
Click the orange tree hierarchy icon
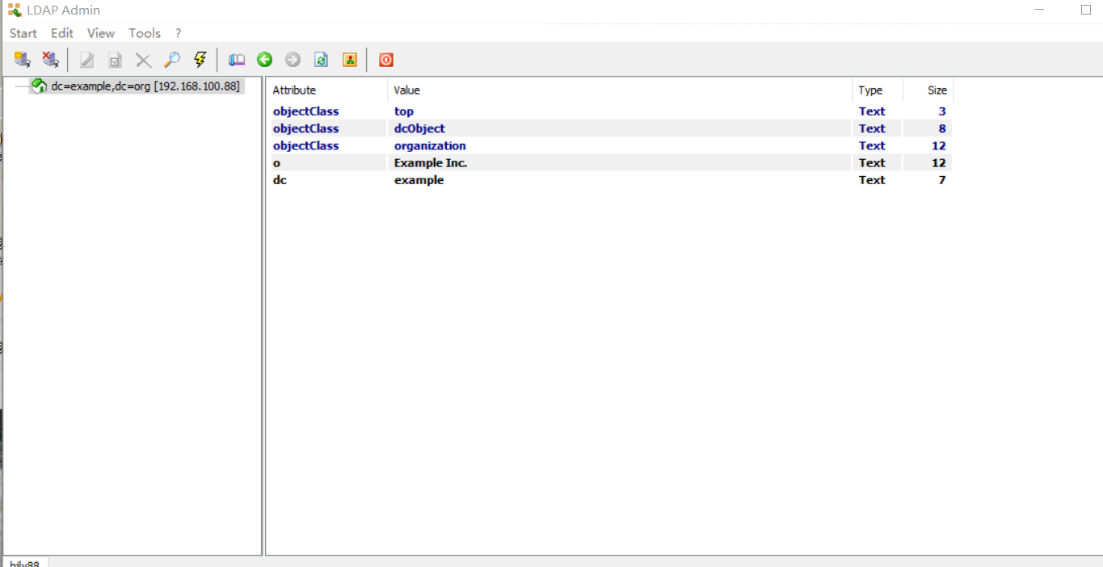(349, 60)
